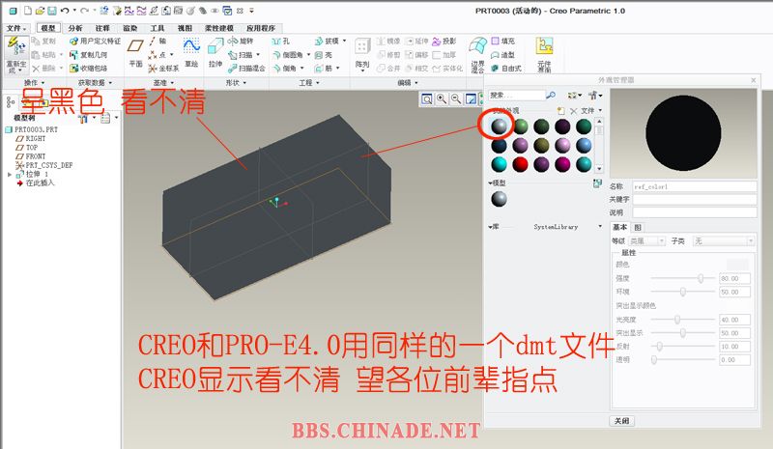Switch to the 渲染 ribbon tab
Screen dimensions: 773x449
click(x=130, y=28)
